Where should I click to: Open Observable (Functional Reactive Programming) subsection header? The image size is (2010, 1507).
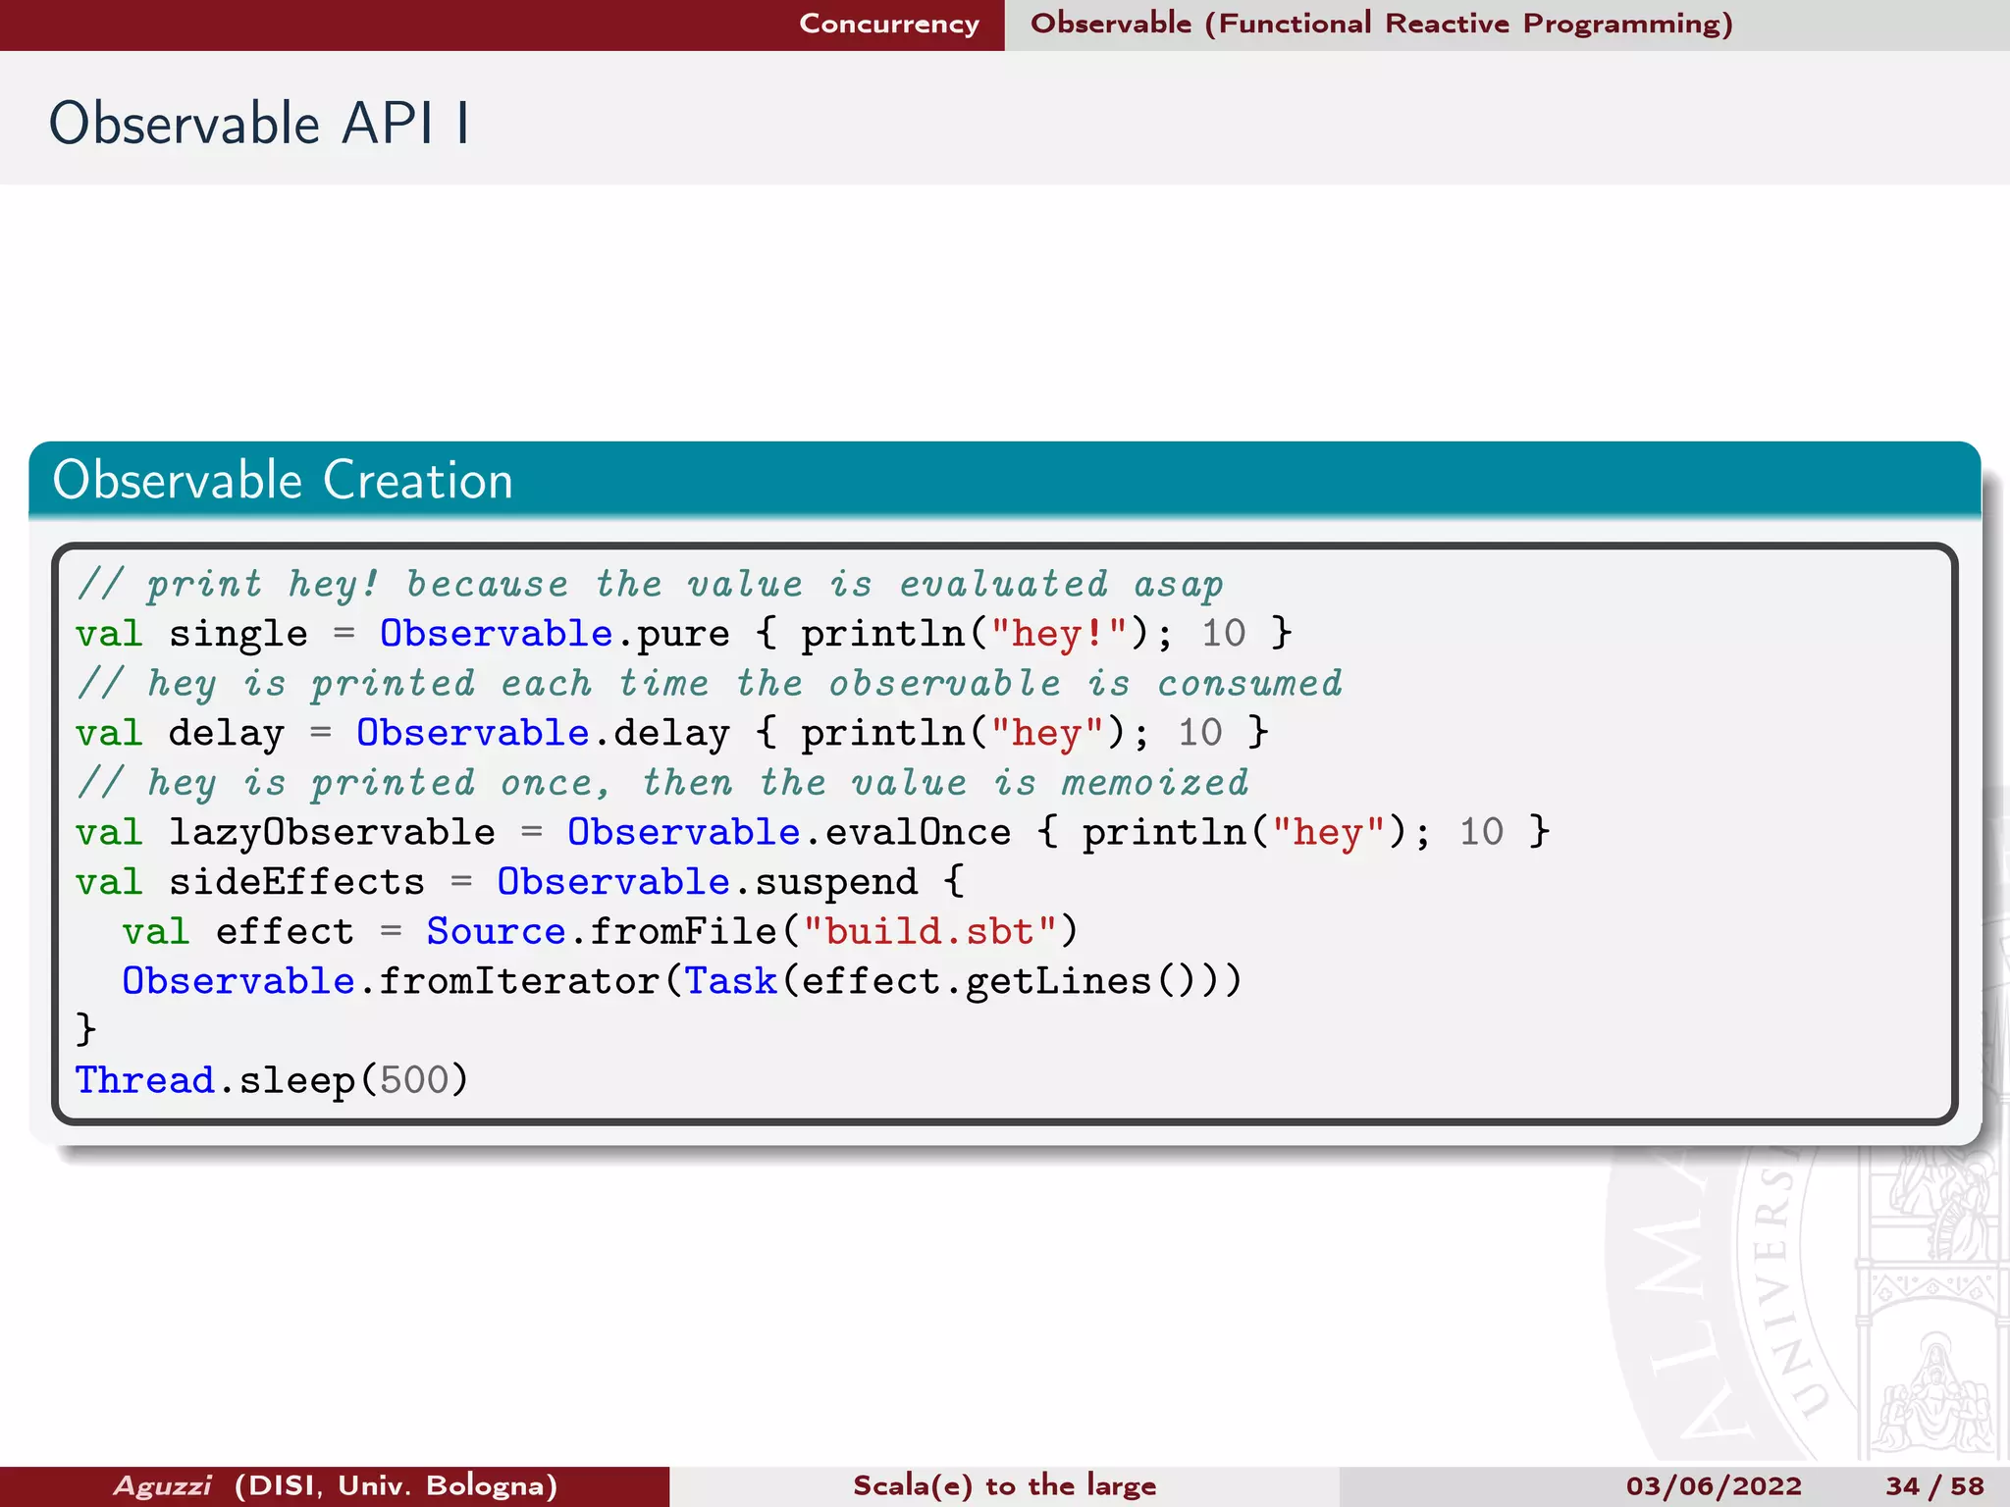(x=1382, y=24)
